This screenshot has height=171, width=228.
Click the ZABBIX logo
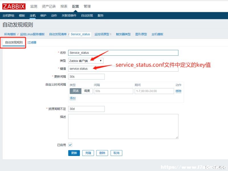click(x=14, y=7)
